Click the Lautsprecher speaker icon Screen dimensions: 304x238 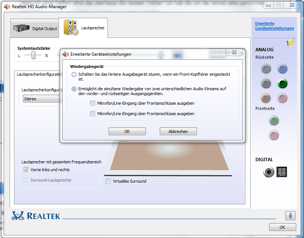[71, 27]
